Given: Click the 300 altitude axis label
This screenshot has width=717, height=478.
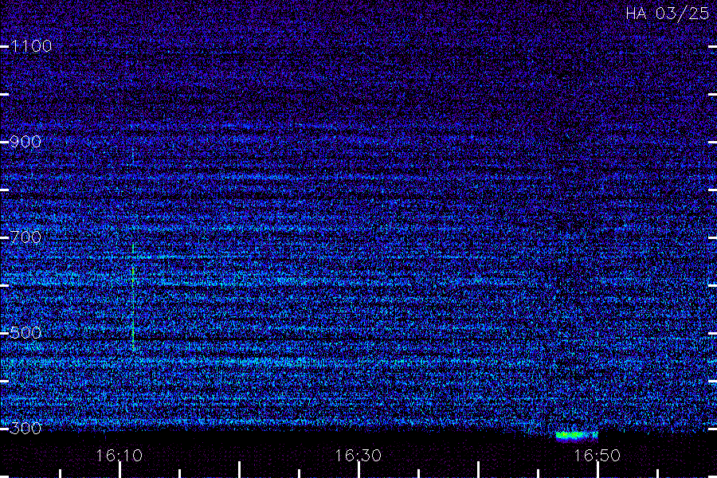Looking at the screenshot, I should (25, 428).
